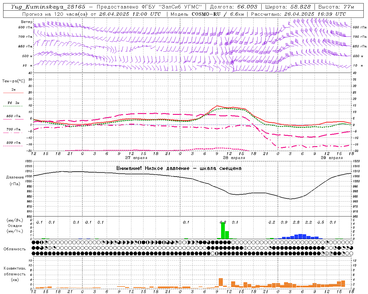Click the (гПа) unit under Давление
368x294 pixels.
coord(15,184)
